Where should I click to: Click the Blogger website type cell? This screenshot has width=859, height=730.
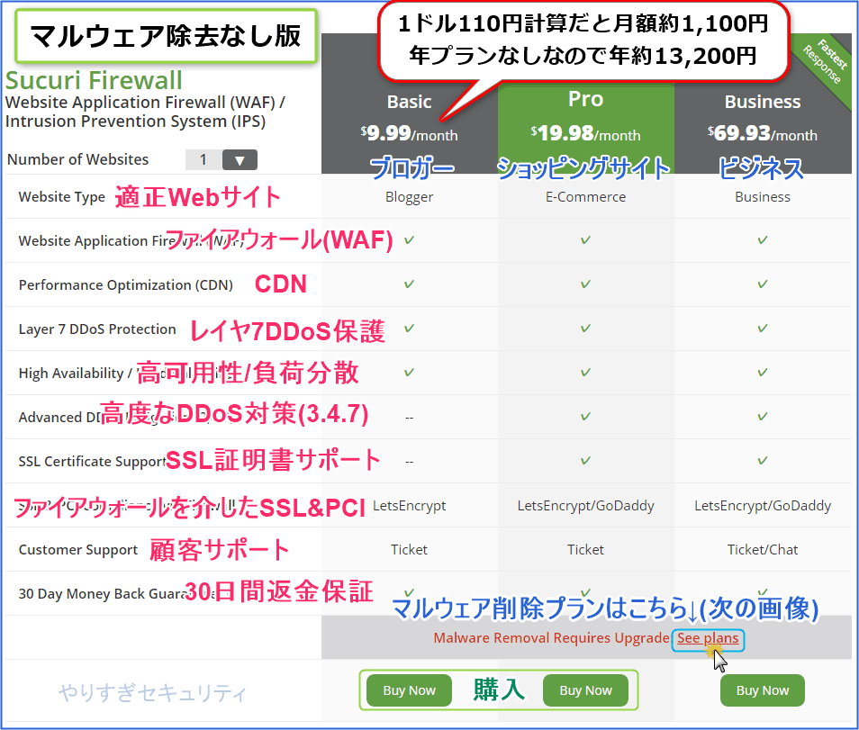(409, 197)
